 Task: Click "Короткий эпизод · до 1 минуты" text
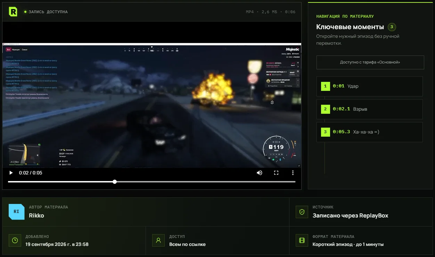348,245
